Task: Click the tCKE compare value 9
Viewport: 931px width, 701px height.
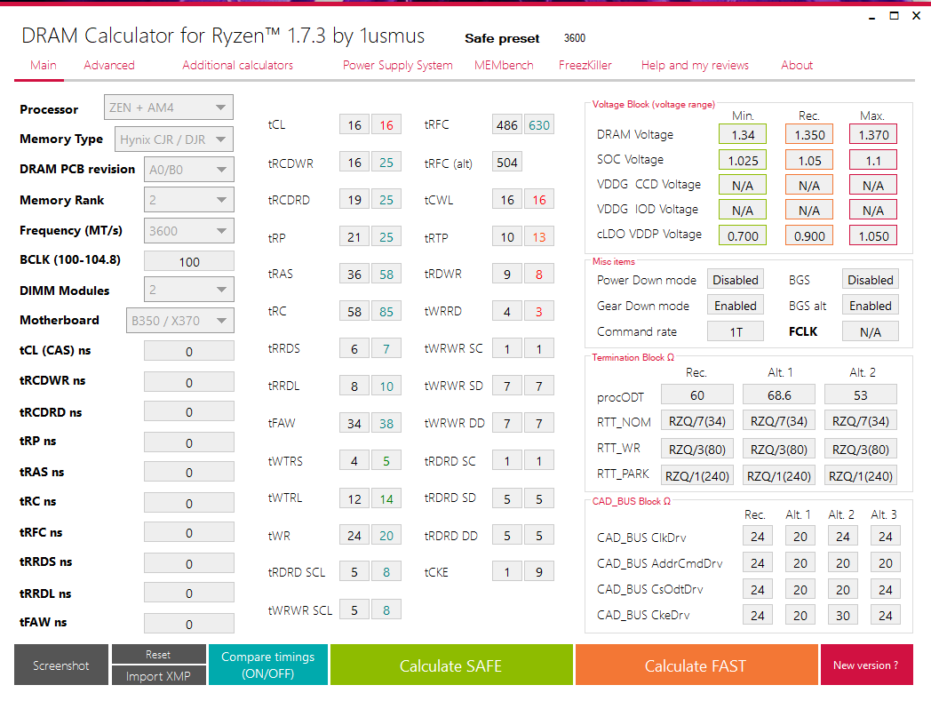Action: [x=539, y=571]
